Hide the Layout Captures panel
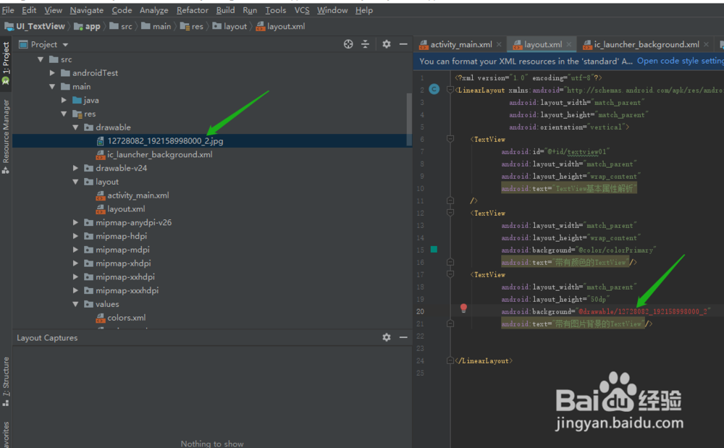This screenshot has height=448, width=724. [403, 337]
